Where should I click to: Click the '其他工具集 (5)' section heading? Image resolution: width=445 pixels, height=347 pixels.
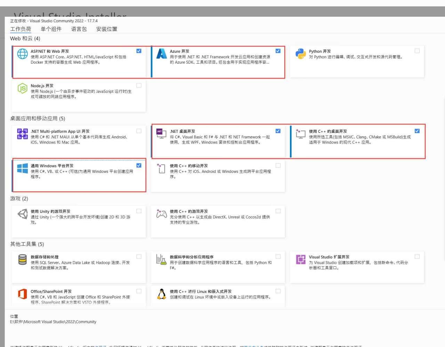(x=27, y=244)
